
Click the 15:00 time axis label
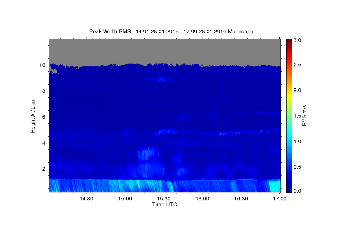125,199
